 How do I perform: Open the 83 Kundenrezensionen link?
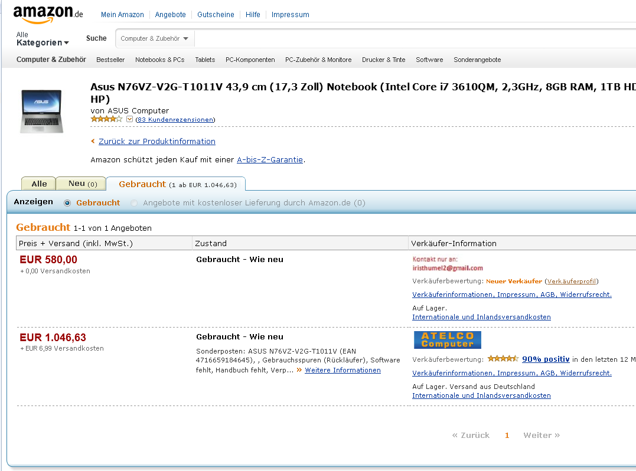click(175, 119)
